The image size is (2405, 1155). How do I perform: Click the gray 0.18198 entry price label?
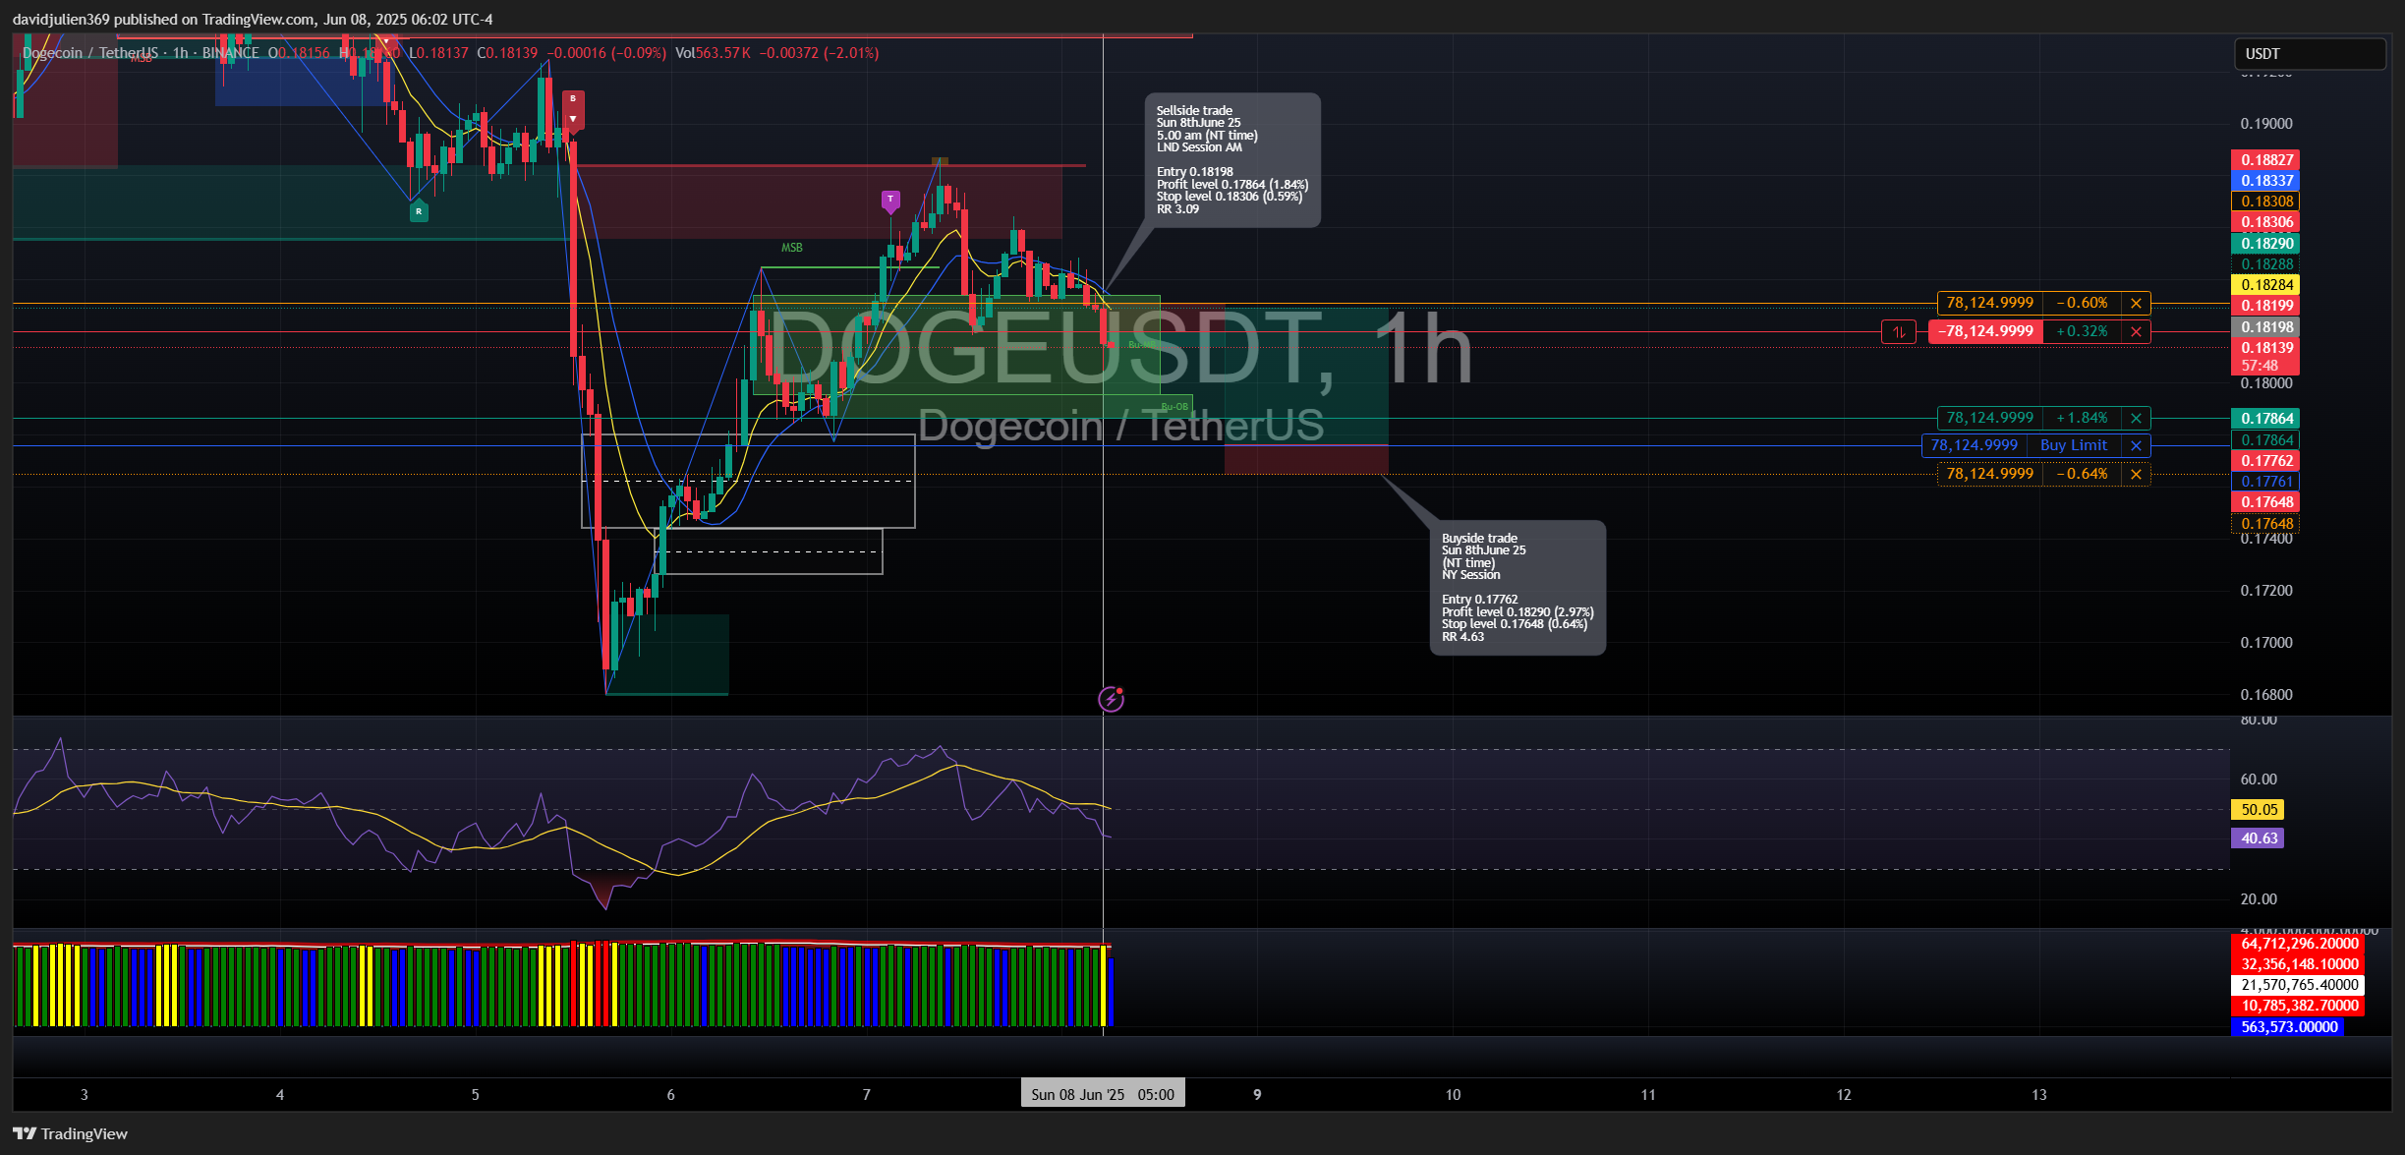coord(2265,327)
